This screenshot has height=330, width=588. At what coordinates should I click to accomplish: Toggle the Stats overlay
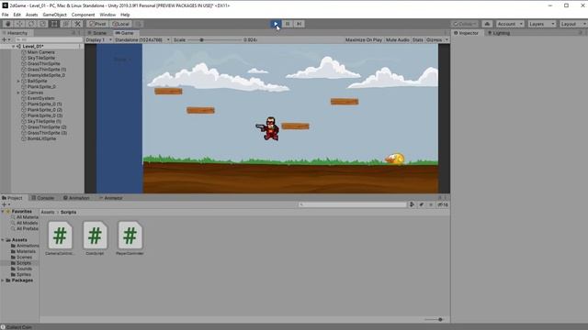point(418,39)
